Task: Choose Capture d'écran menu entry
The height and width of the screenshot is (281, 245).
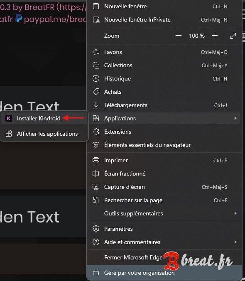Action: coord(164,187)
